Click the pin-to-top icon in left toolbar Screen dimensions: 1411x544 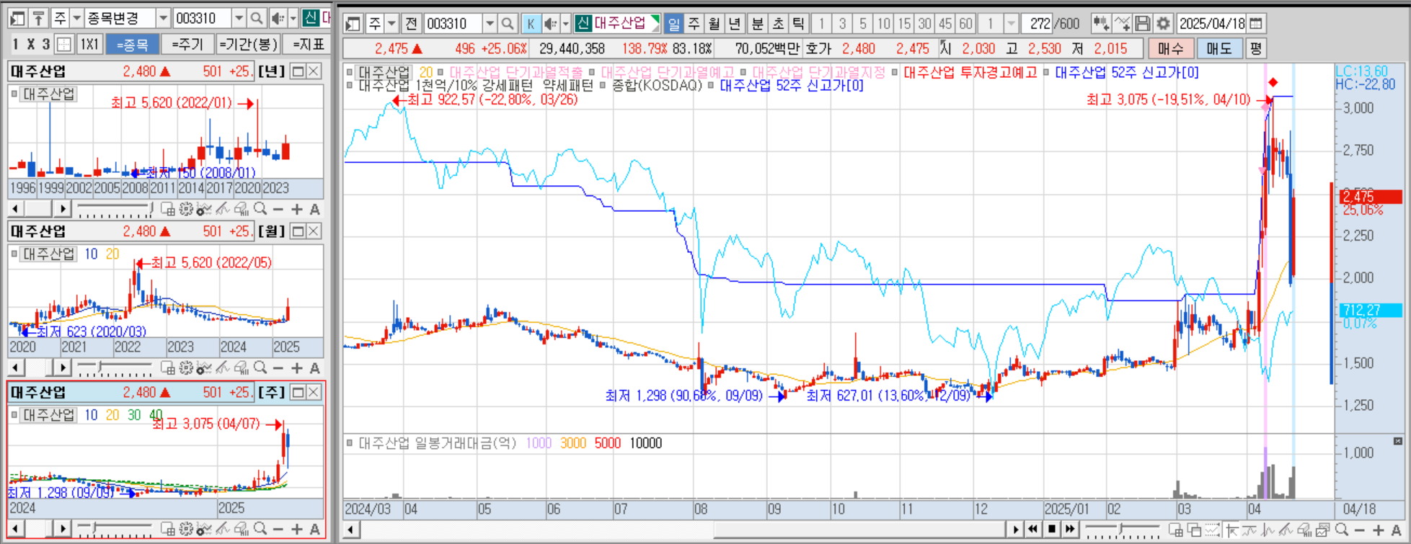click(38, 18)
